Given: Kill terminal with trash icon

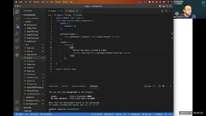Looking at the screenshot, I should (x=163, y=86).
